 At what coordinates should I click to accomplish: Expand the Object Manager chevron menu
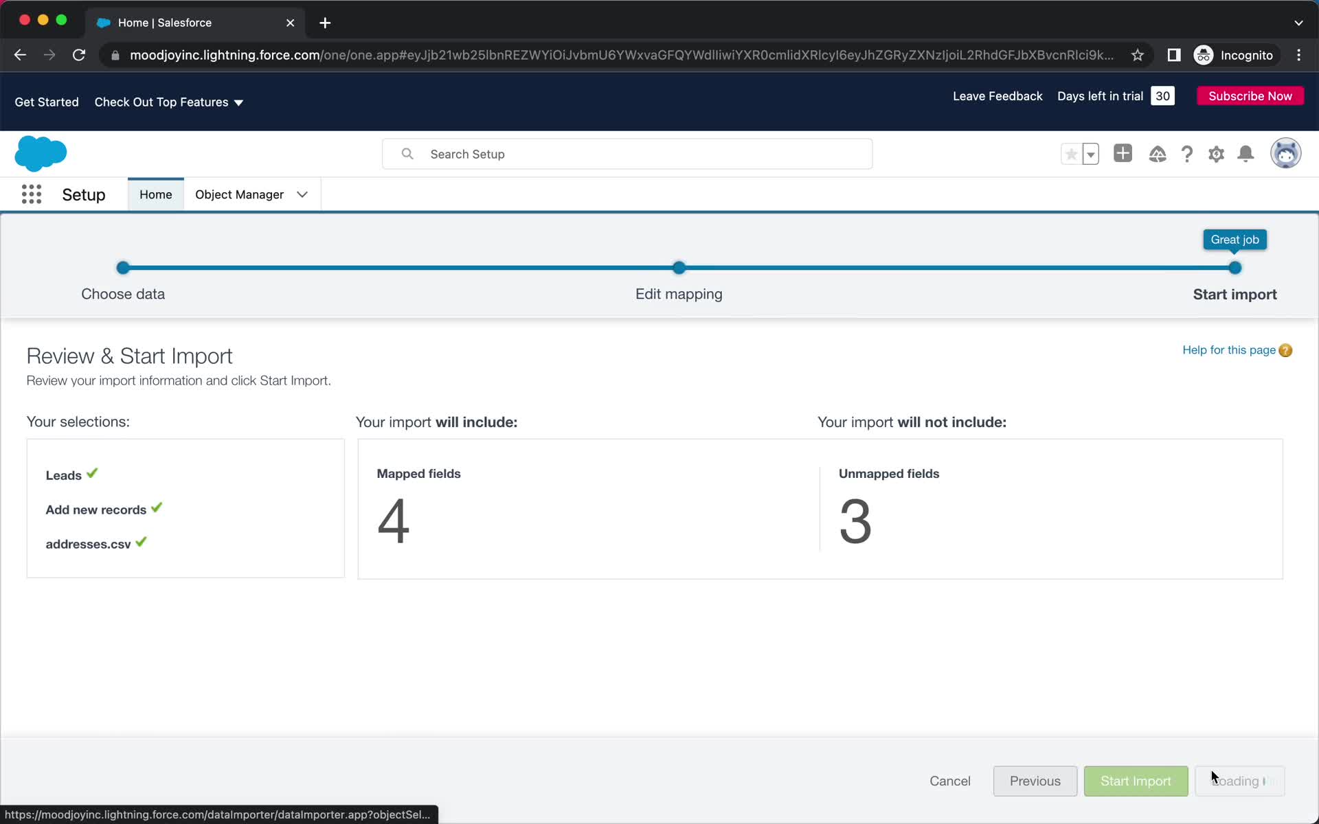(302, 194)
